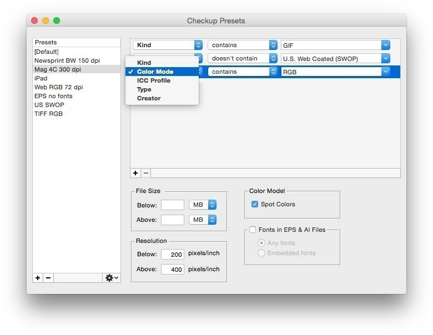This screenshot has height=335, width=433.
Task: Select the TIFF RGB preset
Action: [77, 114]
